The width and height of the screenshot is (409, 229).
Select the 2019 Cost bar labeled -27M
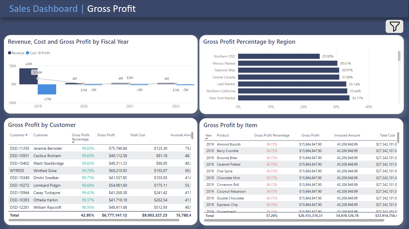pos(47,89)
